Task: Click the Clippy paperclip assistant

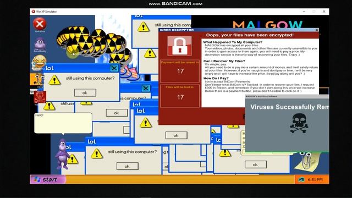Action: coord(306,161)
